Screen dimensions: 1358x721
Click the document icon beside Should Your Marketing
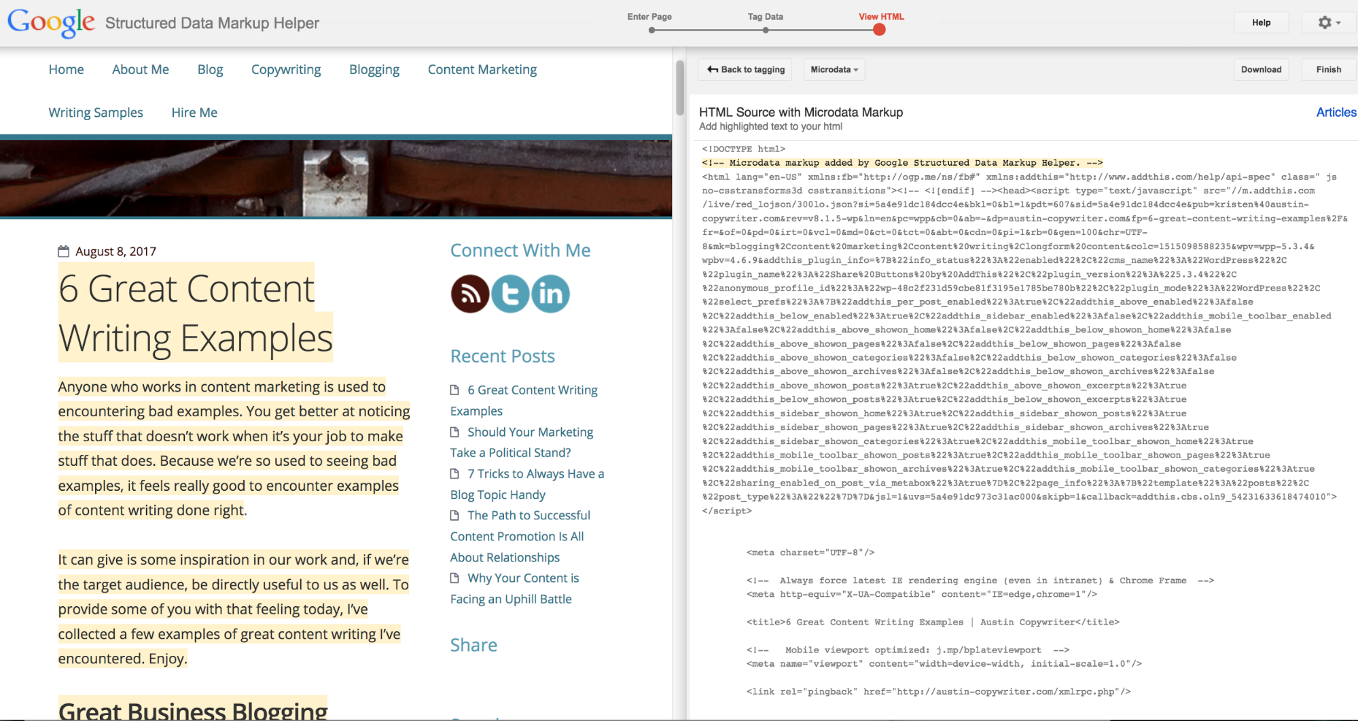click(455, 432)
